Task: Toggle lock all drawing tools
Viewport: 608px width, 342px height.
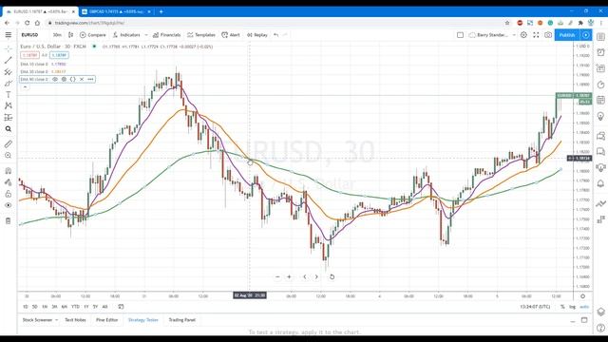Action: pyautogui.click(x=9, y=194)
